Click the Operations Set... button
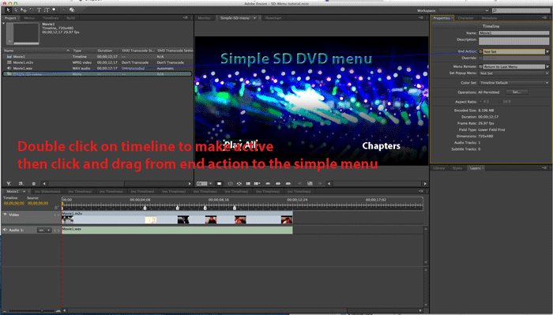 point(517,92)
